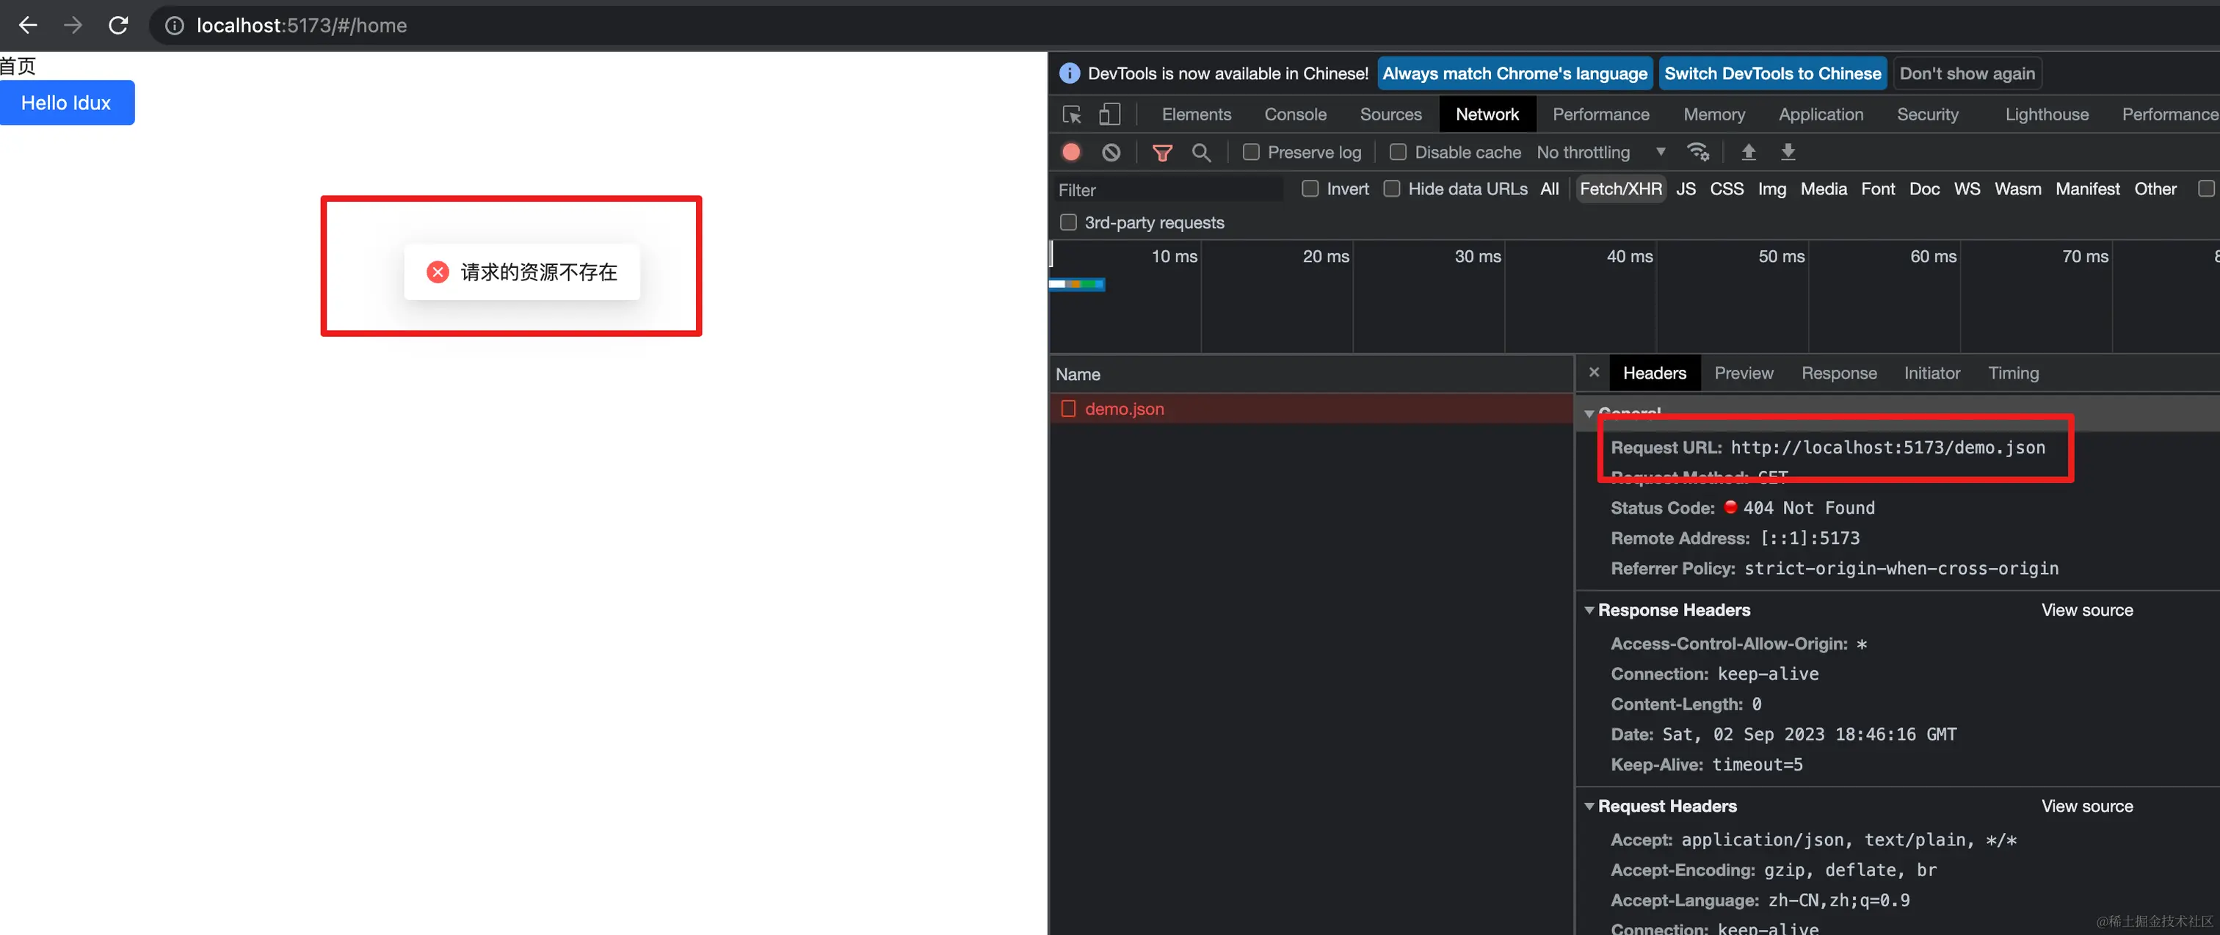The image size is (2220, 935).
Task: Click the browser forward arrow
Action: pos(73,25)
